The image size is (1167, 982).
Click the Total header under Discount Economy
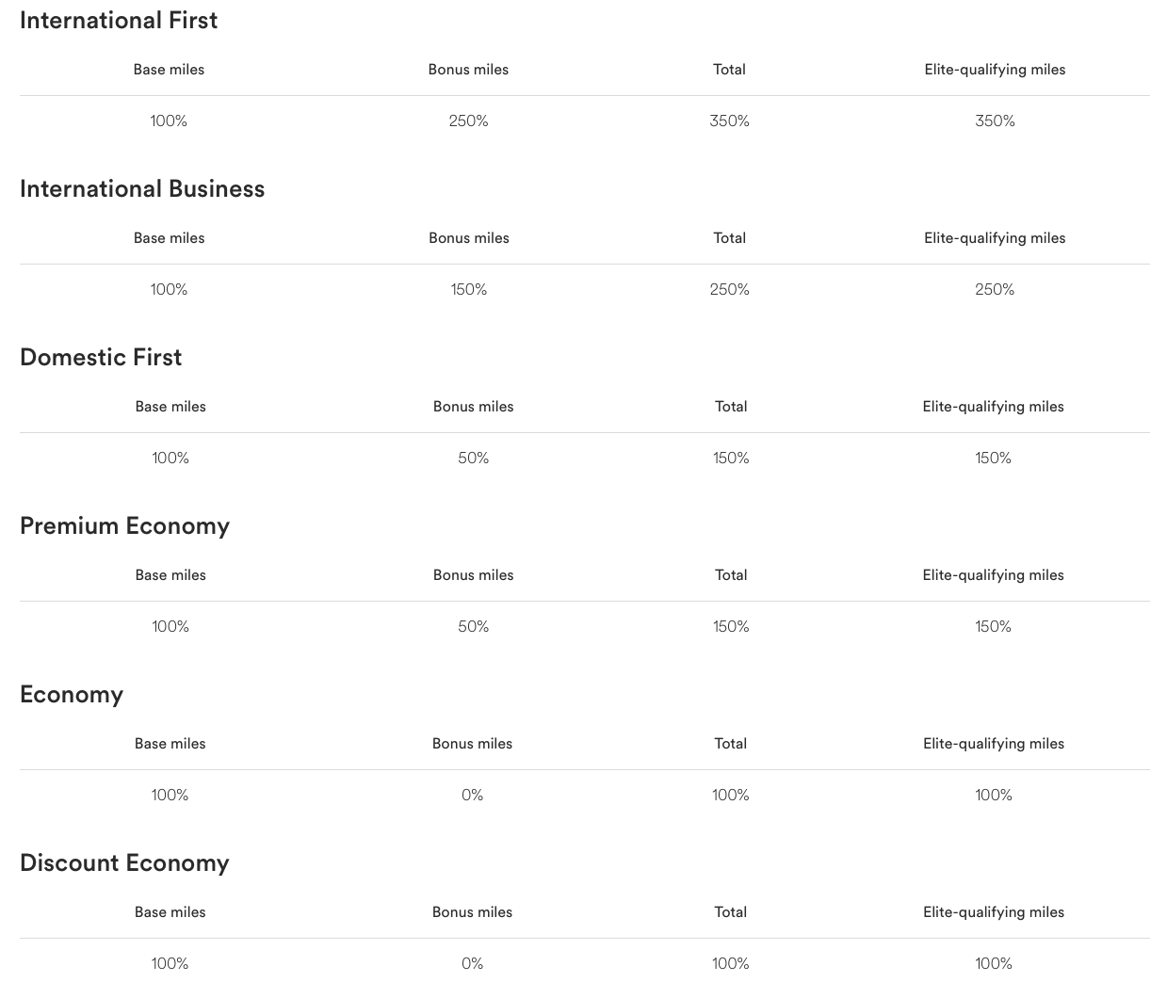[x=730, y=912]
